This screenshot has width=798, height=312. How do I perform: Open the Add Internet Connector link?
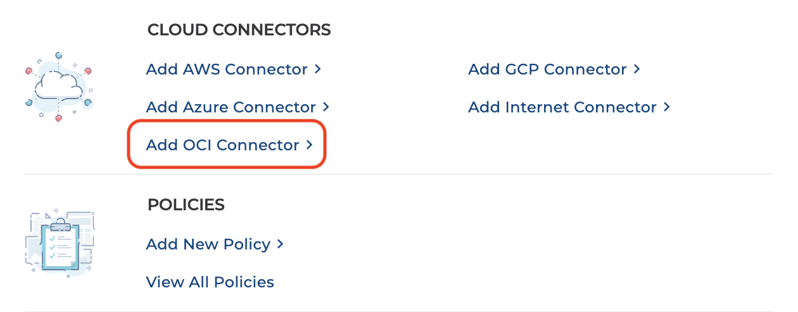(x=562, y=107)
